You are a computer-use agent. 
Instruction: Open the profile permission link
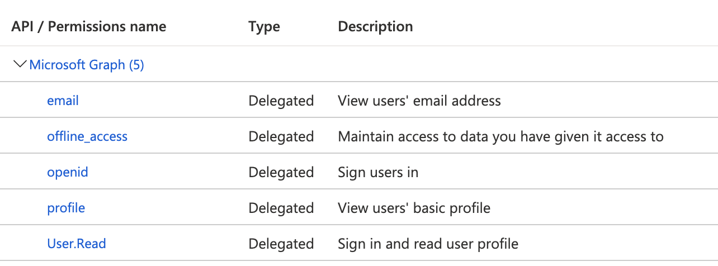66,208
